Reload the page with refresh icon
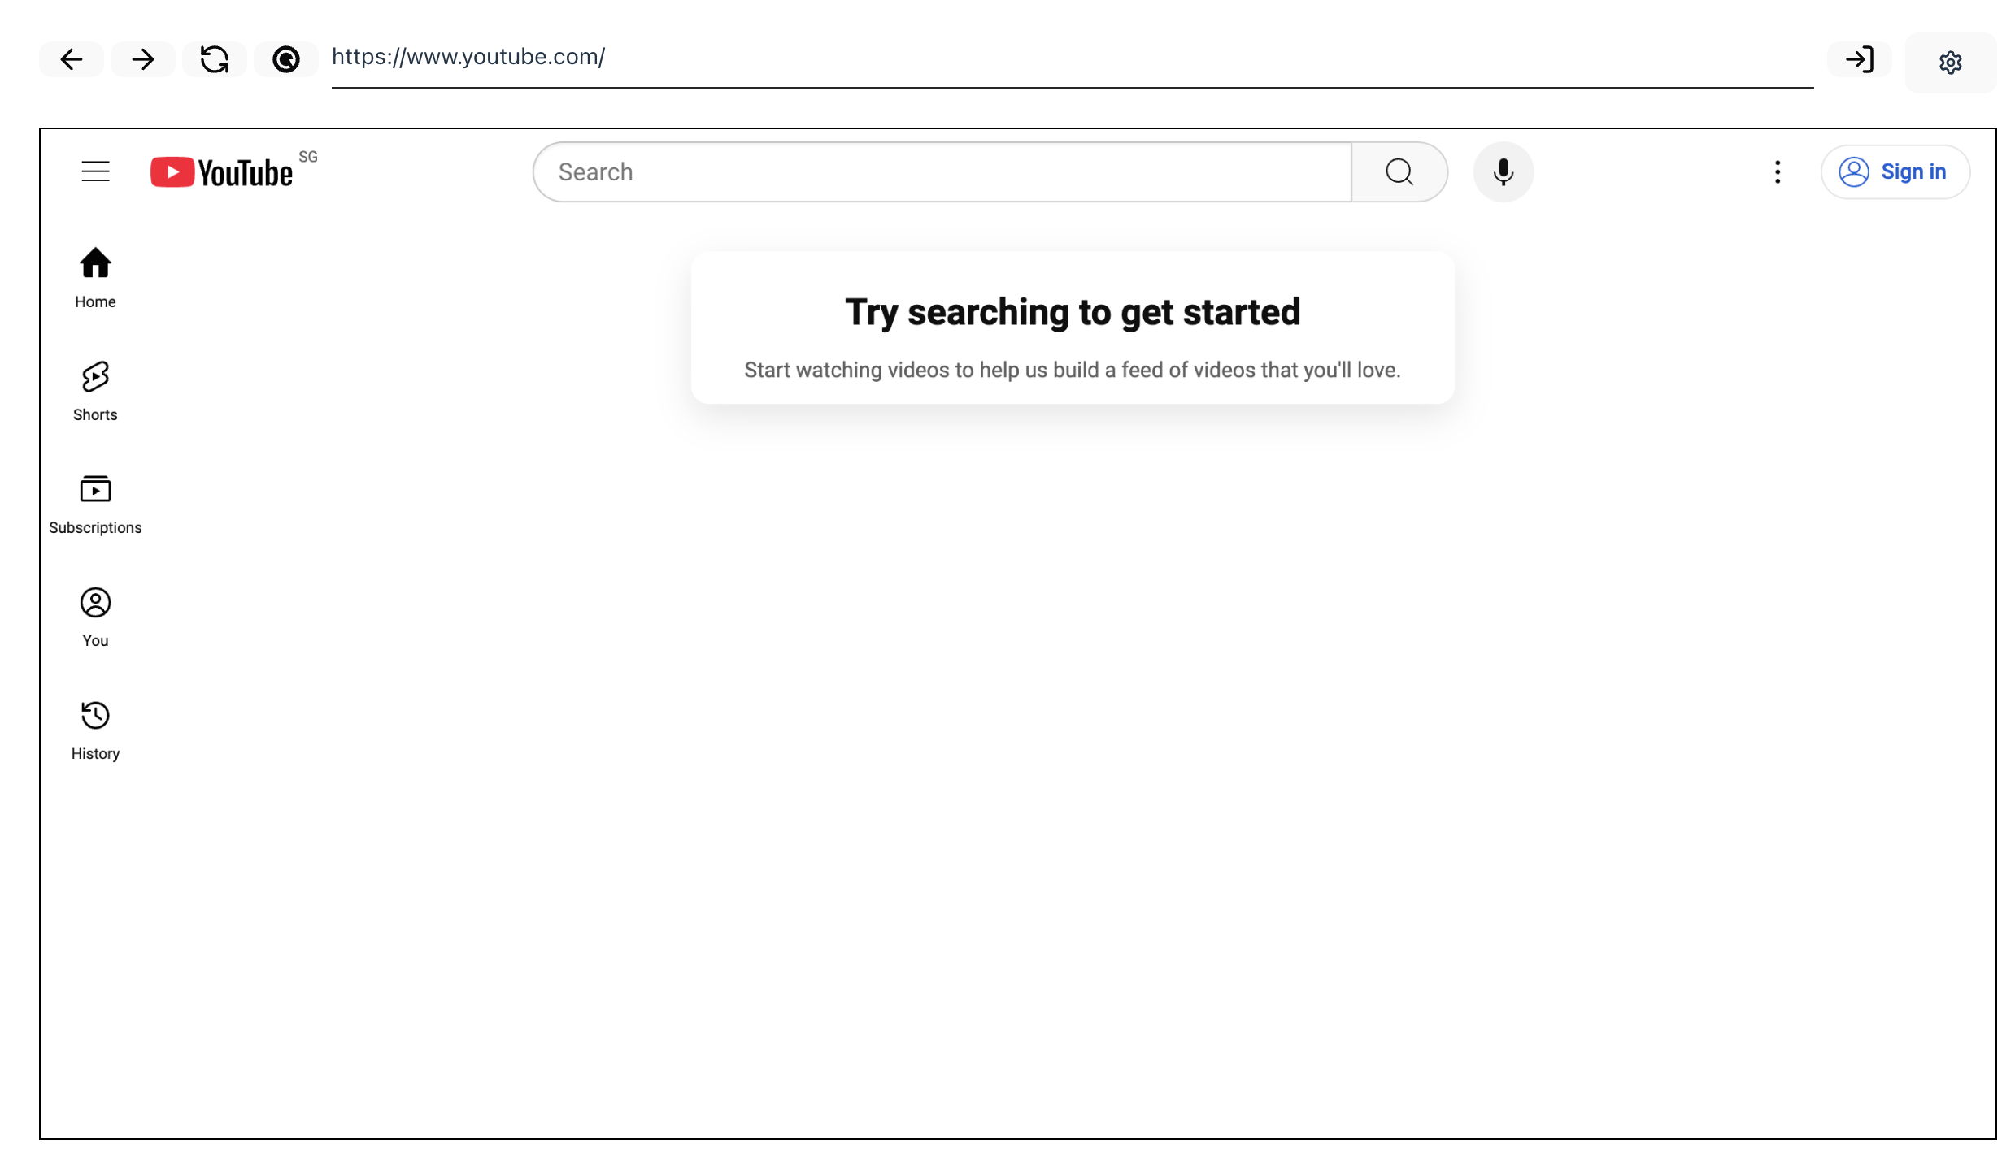This screenshot has width=2015, height=1157. point(215,59)
